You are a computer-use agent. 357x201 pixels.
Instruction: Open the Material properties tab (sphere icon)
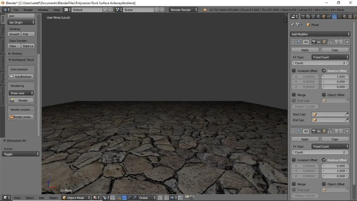click(345, 16)
